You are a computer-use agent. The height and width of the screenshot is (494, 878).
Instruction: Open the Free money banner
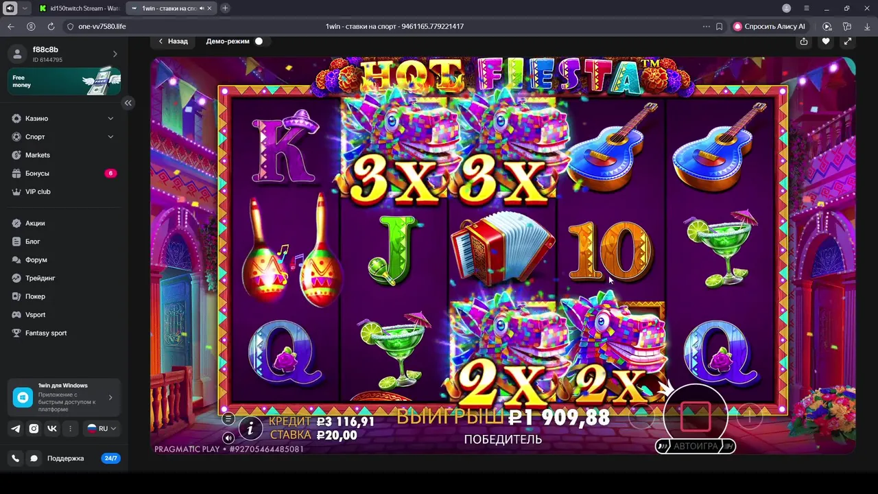click(x=64, y=81)
